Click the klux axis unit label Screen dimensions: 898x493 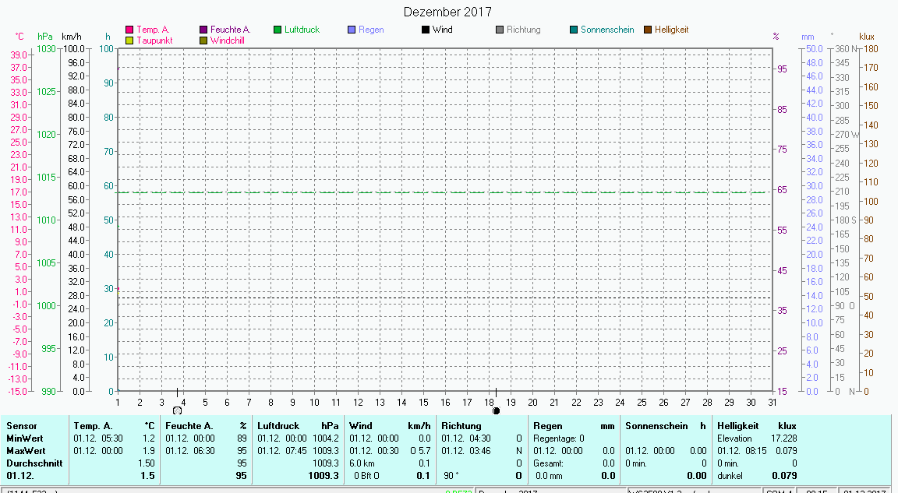click(x=867, y=37)
